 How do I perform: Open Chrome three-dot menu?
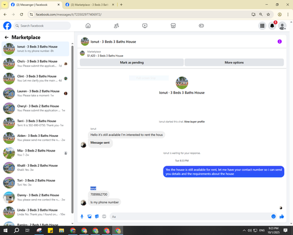[x=288, y=14]
